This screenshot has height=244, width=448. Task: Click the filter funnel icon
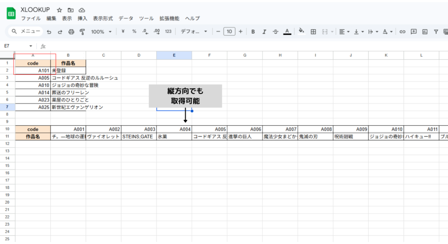(436, 31)
